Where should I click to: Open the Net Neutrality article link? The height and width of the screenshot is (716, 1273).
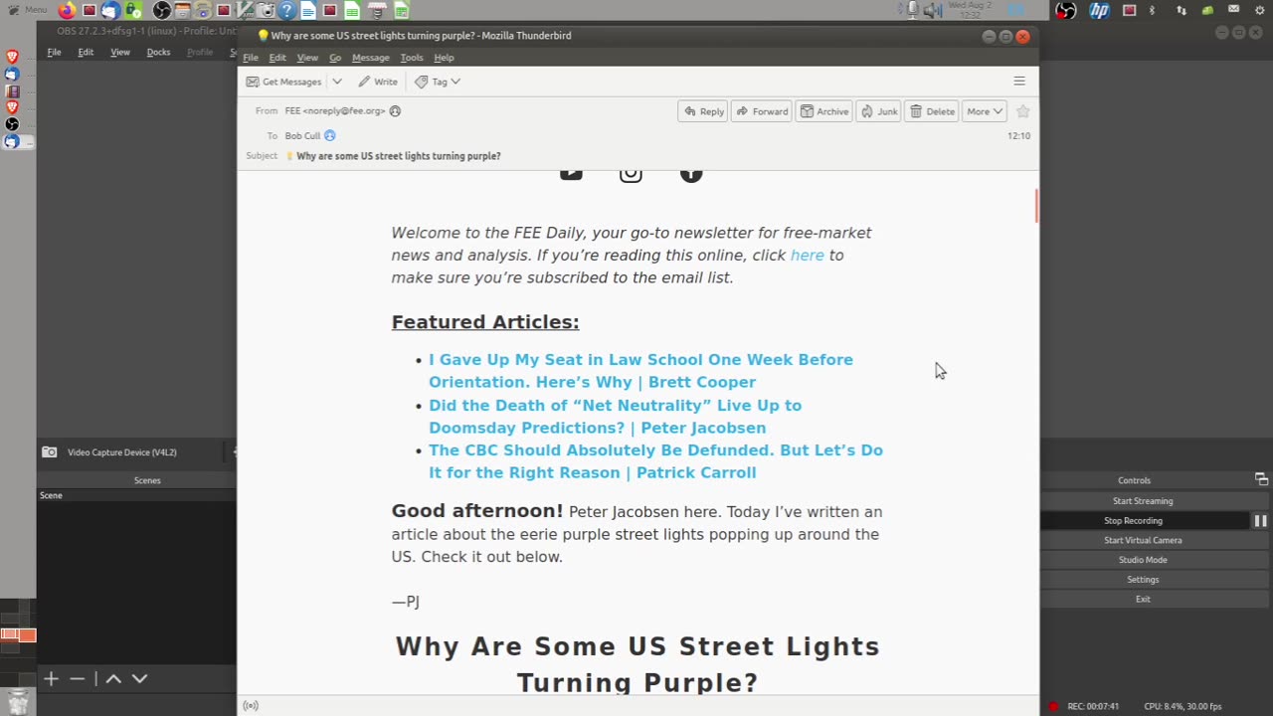tap(615, 417)
